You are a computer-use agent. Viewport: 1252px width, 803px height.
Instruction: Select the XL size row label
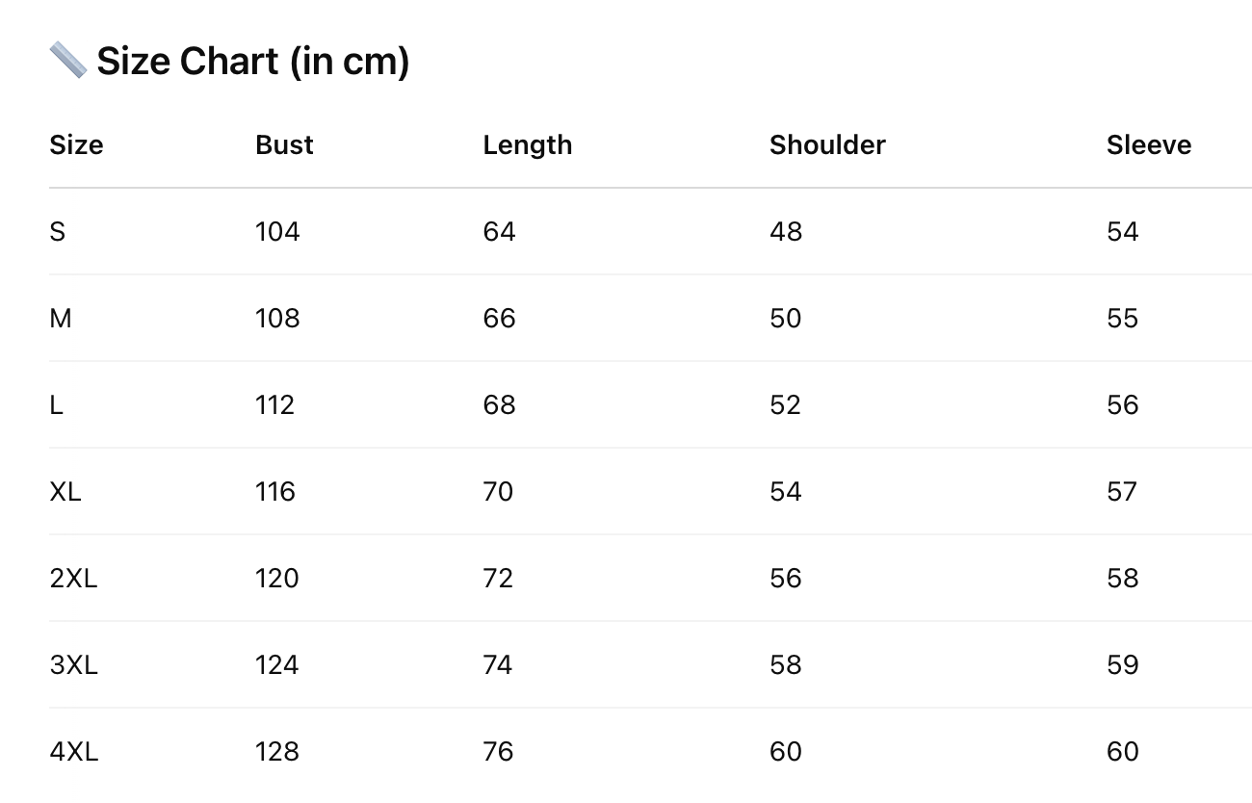pyautogui.click(x=65, y=492)
